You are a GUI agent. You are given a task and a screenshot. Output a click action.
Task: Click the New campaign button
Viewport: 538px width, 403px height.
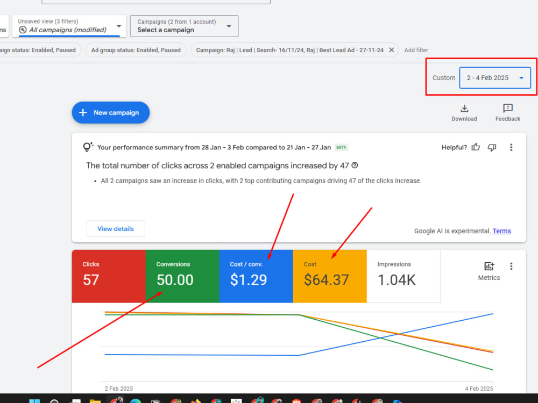point(110,112)
